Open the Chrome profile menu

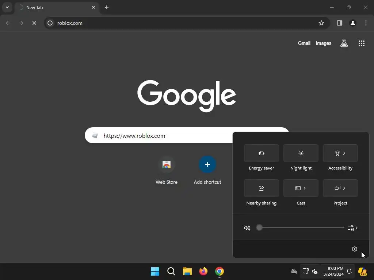[353, 23]
